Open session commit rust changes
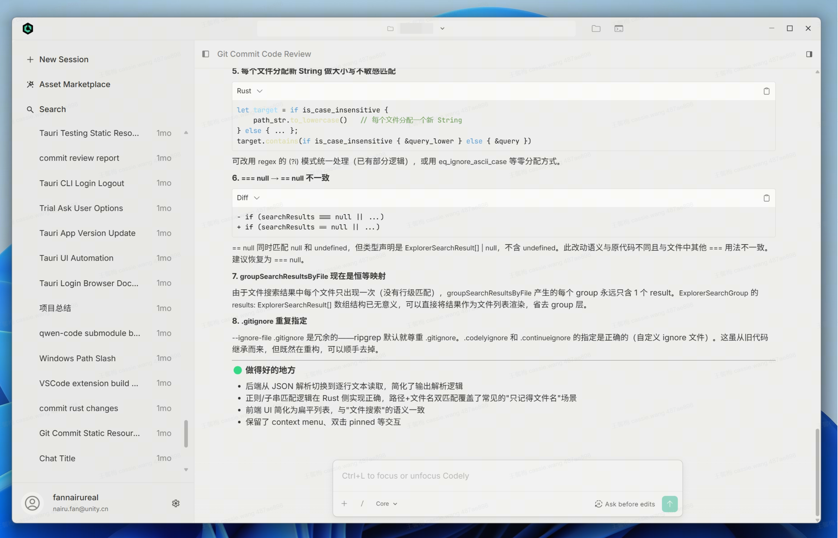The image size is (838, 538). pos(105,408)
